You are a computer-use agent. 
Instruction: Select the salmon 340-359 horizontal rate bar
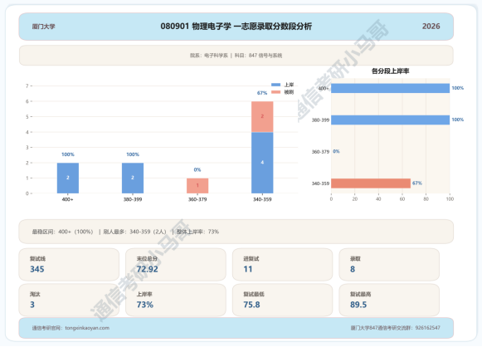(x=371, y=183)
